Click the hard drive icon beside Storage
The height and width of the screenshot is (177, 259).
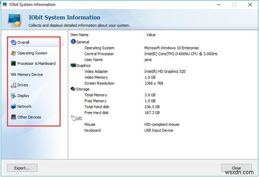73,89
